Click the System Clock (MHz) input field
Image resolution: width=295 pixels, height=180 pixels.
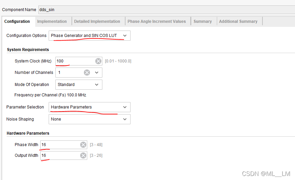(79, 61)
